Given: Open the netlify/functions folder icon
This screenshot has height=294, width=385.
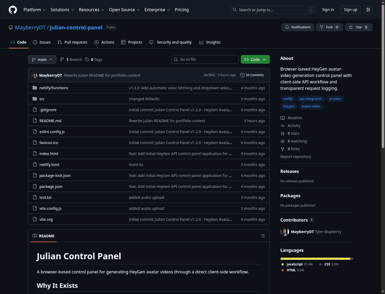Looking at the screenshot, I should tap(35, 88).
